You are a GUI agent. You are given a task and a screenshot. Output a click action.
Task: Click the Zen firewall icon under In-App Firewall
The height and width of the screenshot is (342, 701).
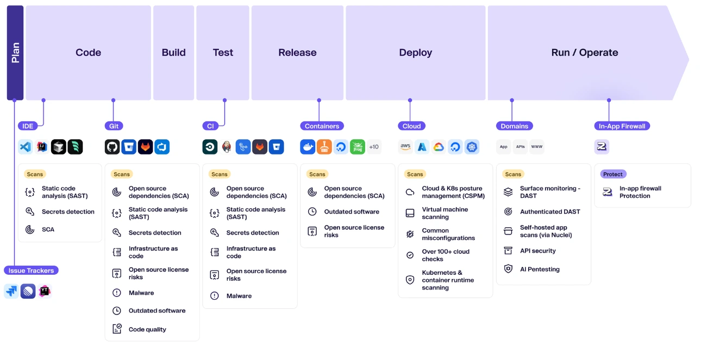point(602,147)
